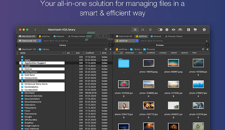Screen dimensions: 225x130
Task: Sort left panel by size column
Action: coord(78,53)
